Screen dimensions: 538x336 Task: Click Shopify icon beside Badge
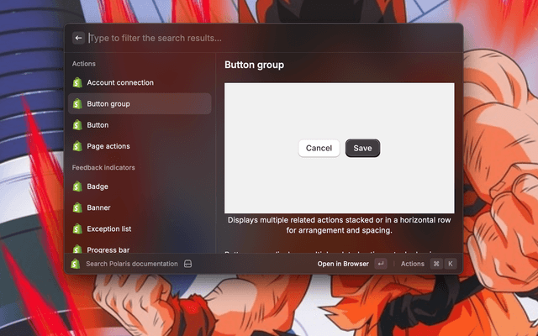pos(77,186)
